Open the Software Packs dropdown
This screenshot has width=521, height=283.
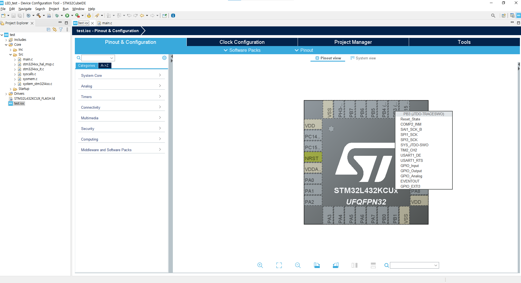tap(242, 50)
